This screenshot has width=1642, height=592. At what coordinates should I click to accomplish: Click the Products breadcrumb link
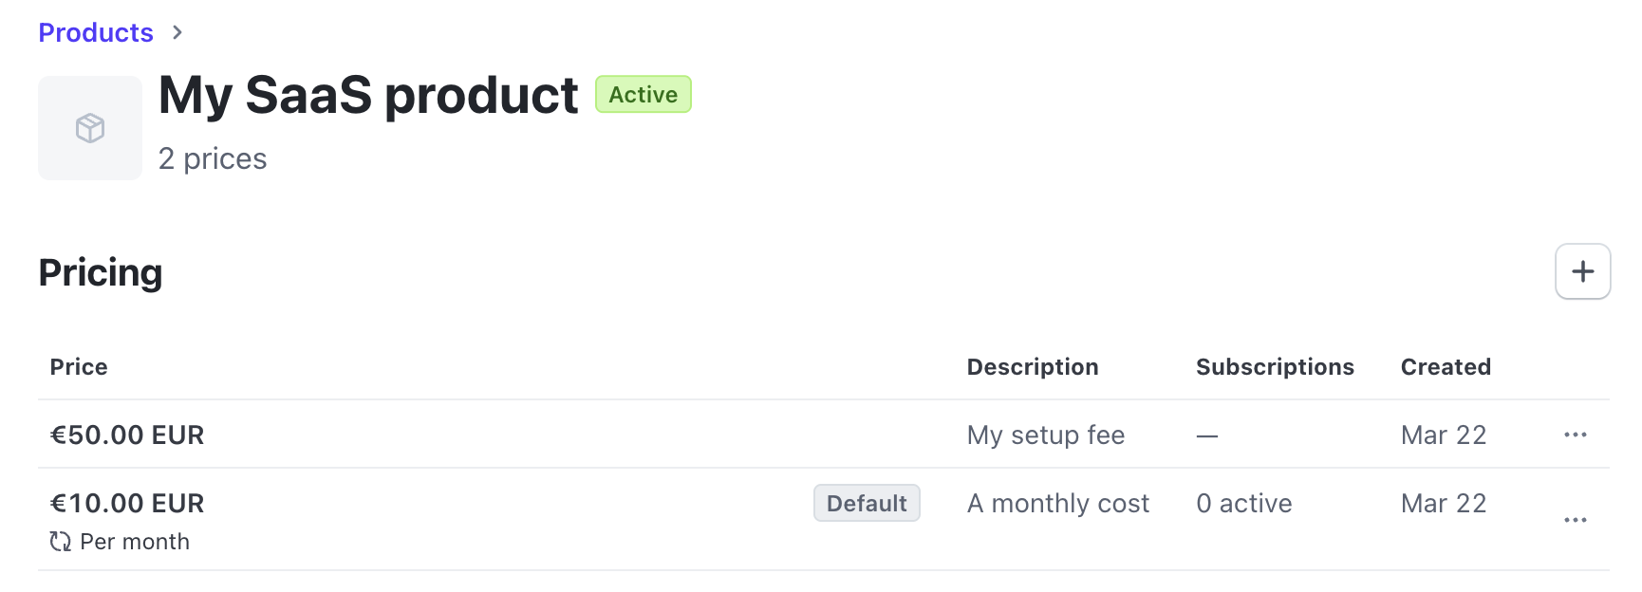tap(96, 33)
